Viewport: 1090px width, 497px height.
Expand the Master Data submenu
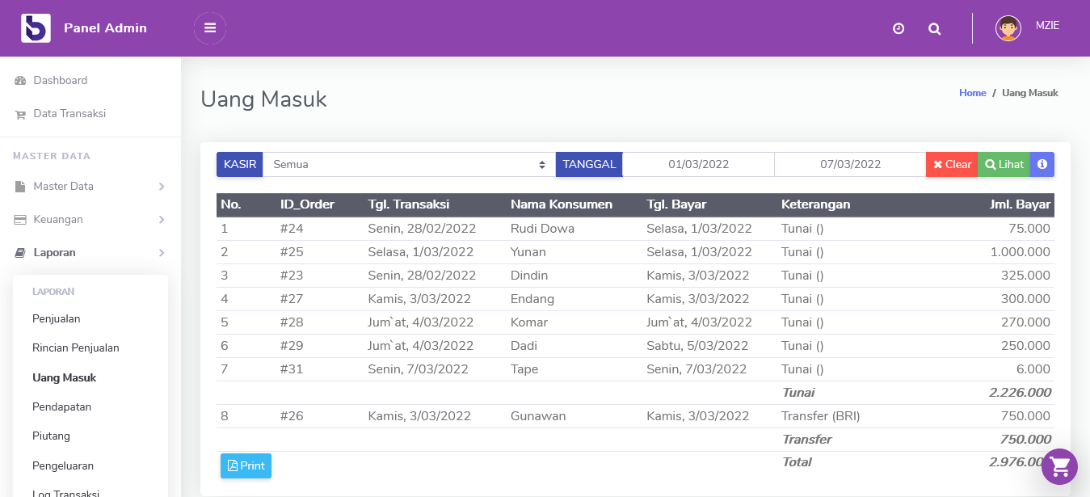tap(90, 187)
